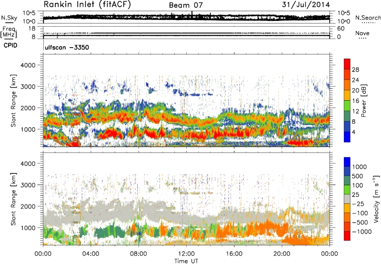Click the '2000' tick on velocity panel
Image resolution: width=381 pixels, height=264 pixels.
point(28,206)
